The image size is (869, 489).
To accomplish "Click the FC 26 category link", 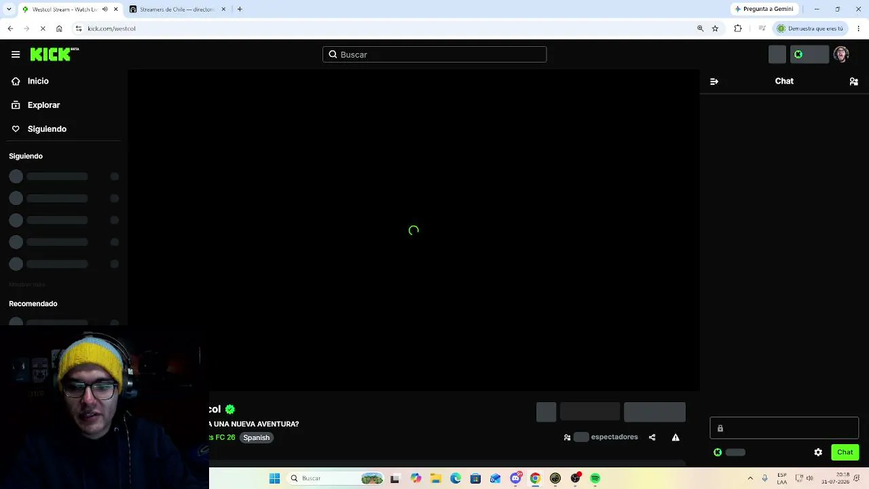I will click(222, 437).
